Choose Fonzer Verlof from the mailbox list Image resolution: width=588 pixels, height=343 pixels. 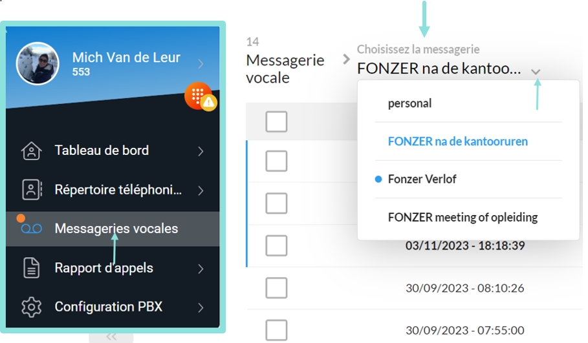(422, 179)
